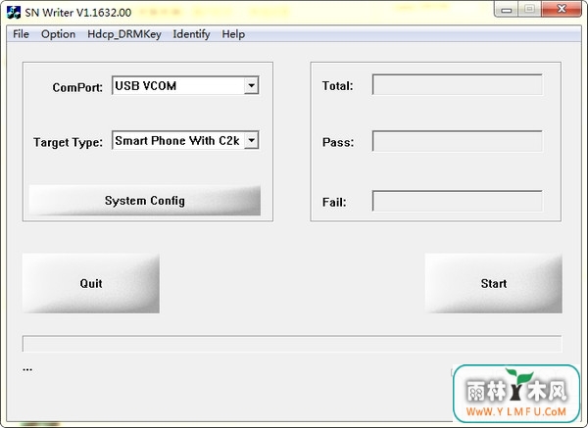Image resolution: width=588 pixels, height=428 pixels.
Task: Click the System Config button
Action: [145, 201]
